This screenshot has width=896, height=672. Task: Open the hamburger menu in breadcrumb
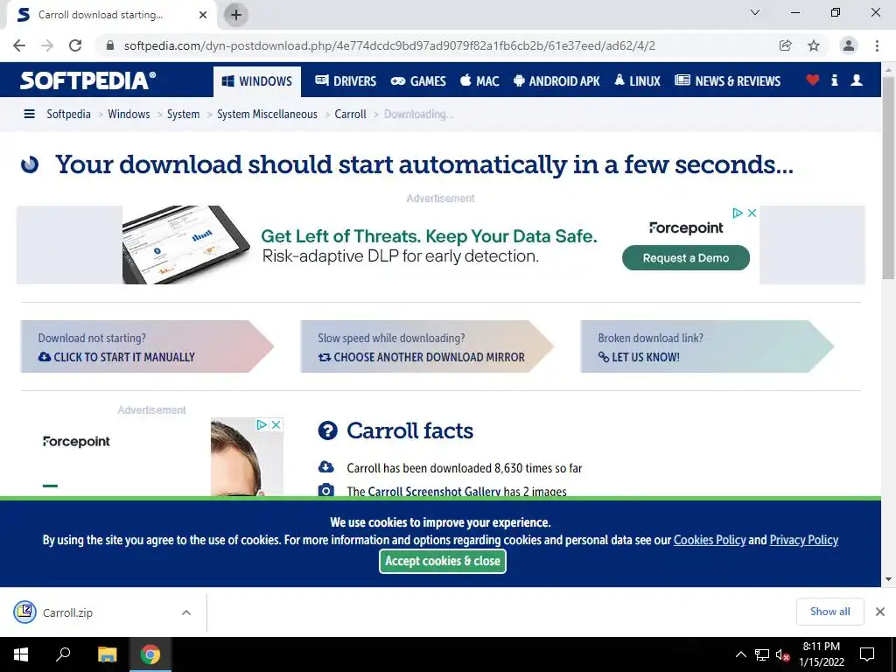(x=29, y=114)
